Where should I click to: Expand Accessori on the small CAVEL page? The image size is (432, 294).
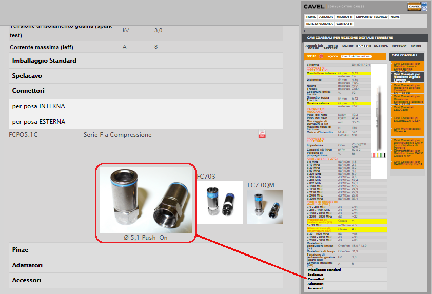tap(347, 288)
